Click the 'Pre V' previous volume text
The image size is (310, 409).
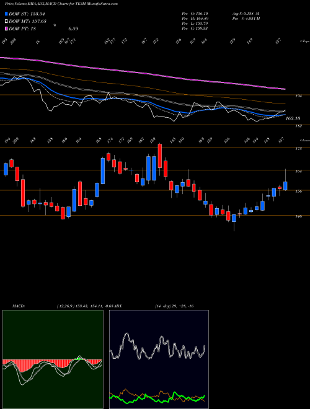pyautogui.click(x=246, y=19)
